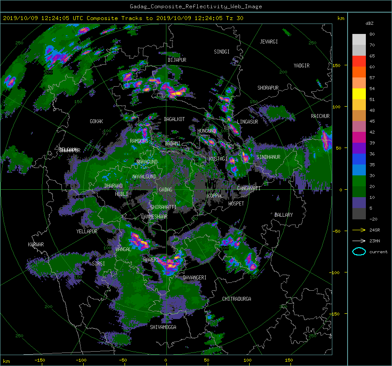The image size is (392, 366).
Task: Select the DHARWAD label
Action: [x=113, y=186]
